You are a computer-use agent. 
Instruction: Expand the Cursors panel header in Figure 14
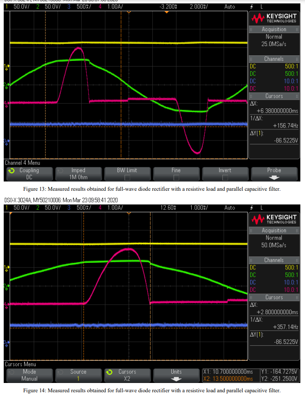coord(274,297)
